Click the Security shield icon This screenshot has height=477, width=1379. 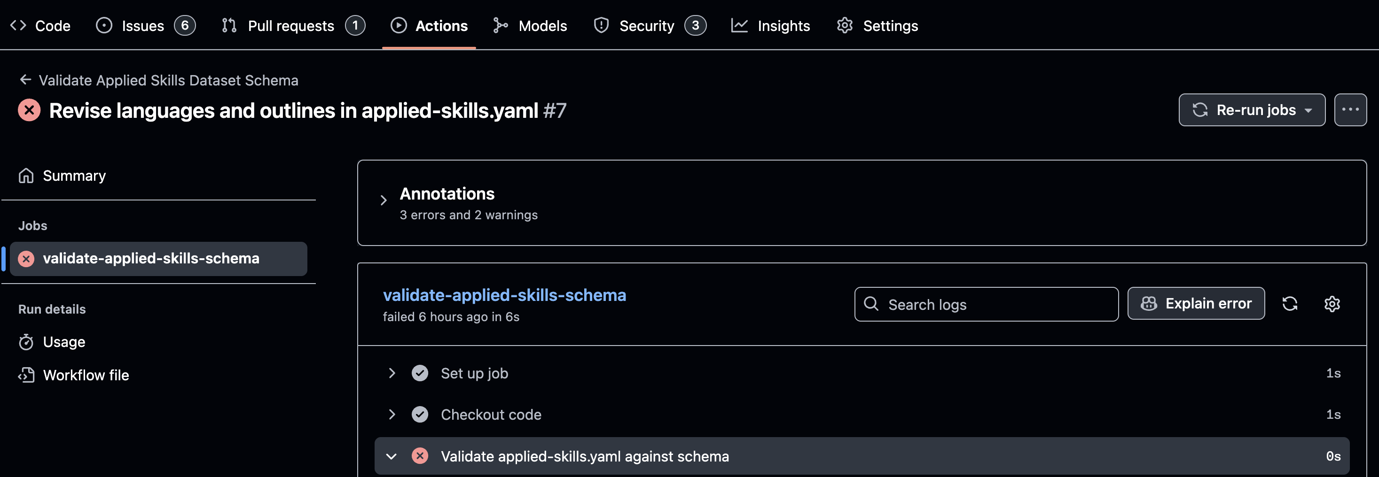pyautogui.click(x=601, y=25)
